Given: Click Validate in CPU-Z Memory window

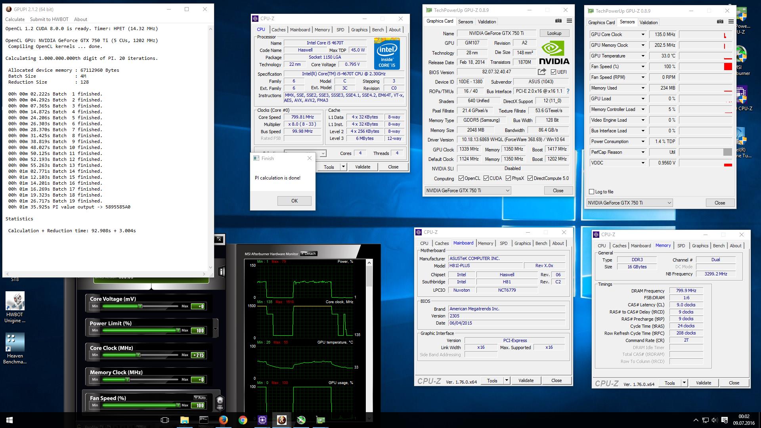Looking at the screenshot, I should pyautogui.click(x=704, y=383).
